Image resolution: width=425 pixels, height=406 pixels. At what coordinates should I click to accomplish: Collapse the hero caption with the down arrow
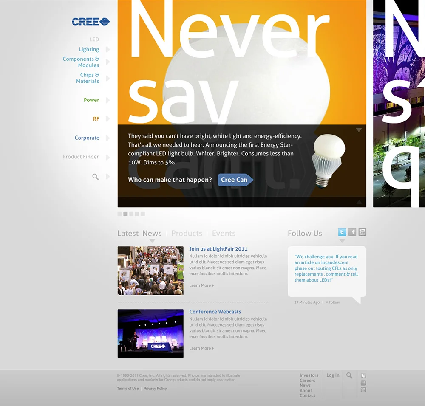pos(359,130)
